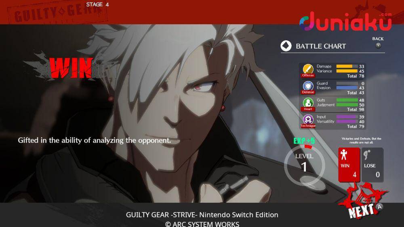Viewport: 404px width, 227px height.
Task: Click the A button icon beside NEXT
Action: pyautogui.click(x=379, y=207)
